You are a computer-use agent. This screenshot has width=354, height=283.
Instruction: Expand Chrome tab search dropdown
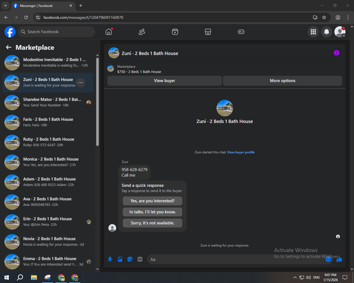(5, 6)
